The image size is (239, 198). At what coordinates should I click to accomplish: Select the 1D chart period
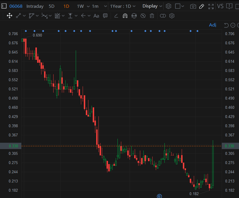coord(66,6)
